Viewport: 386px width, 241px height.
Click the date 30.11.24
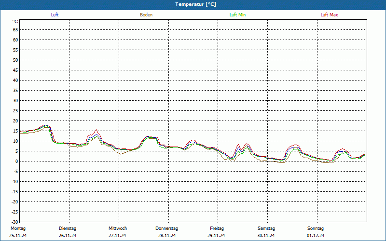266,236
